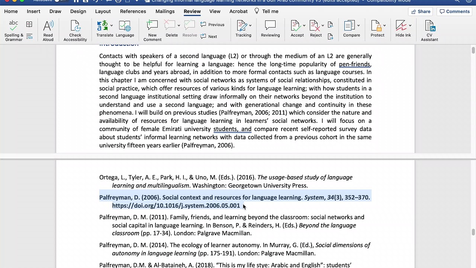Go to Previous comment

point(212,25)
